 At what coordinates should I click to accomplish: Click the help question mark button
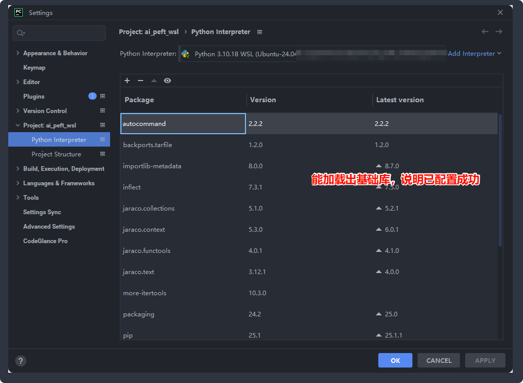coord(21,361)
